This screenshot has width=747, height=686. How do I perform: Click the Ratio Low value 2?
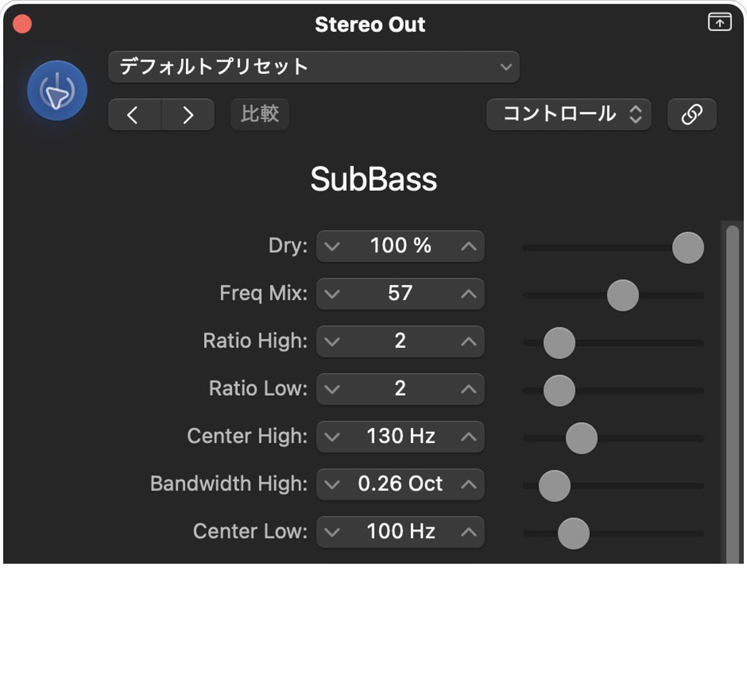[x=400, y=388]
